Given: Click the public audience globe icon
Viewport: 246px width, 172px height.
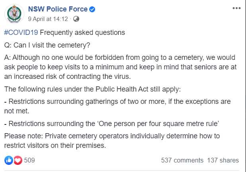Looking at the screenshot, I should click(76, 19).
